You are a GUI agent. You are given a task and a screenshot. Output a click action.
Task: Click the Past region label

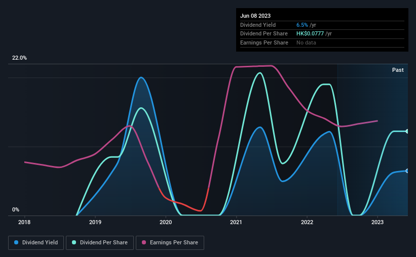tap(398, 70)
